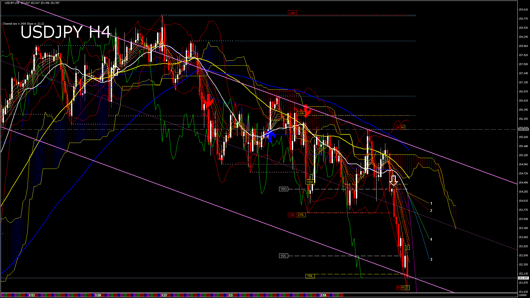This screenshot has height=298, width=530.
Task: Click the 2/10 date on time axis
Action: [323, 295]
